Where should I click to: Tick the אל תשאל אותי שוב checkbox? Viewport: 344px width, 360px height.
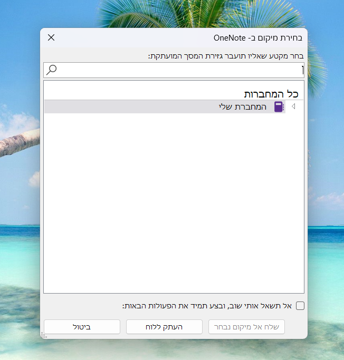300,306
